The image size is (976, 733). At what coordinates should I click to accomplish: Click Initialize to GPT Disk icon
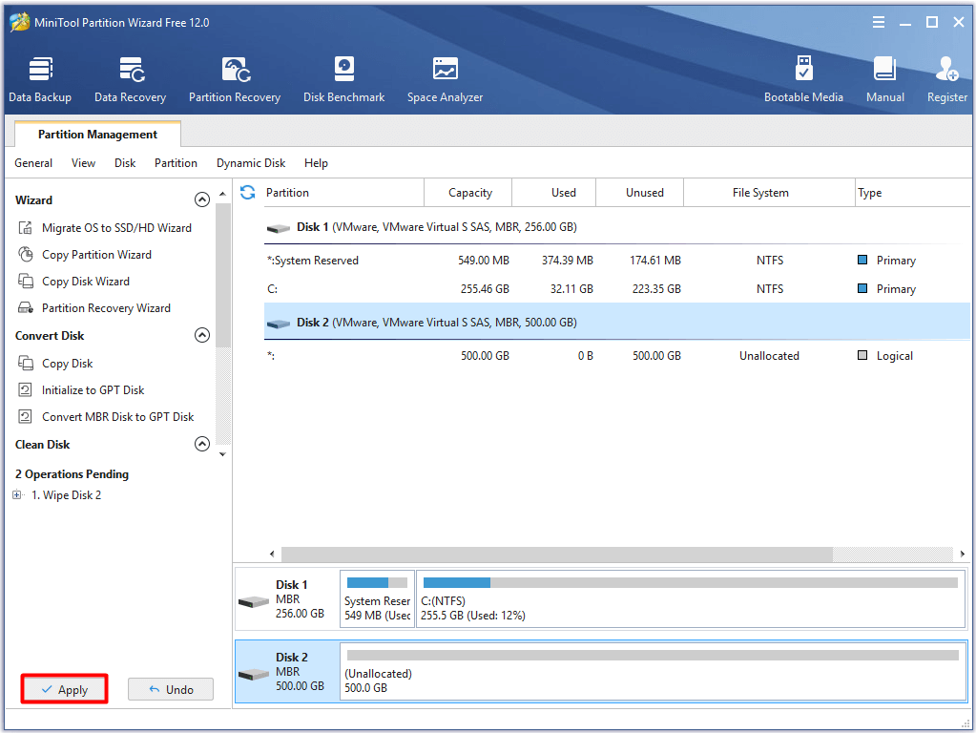click(26, 389)
